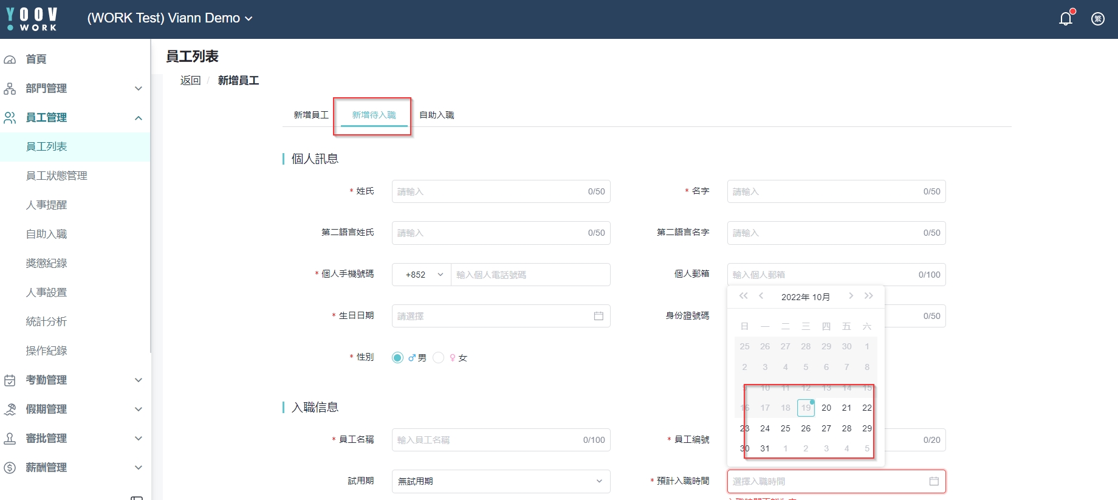Viewport: 1118px width, 500px height.
Task: Select the female gender radio button
Action: (x=439, y=358)
